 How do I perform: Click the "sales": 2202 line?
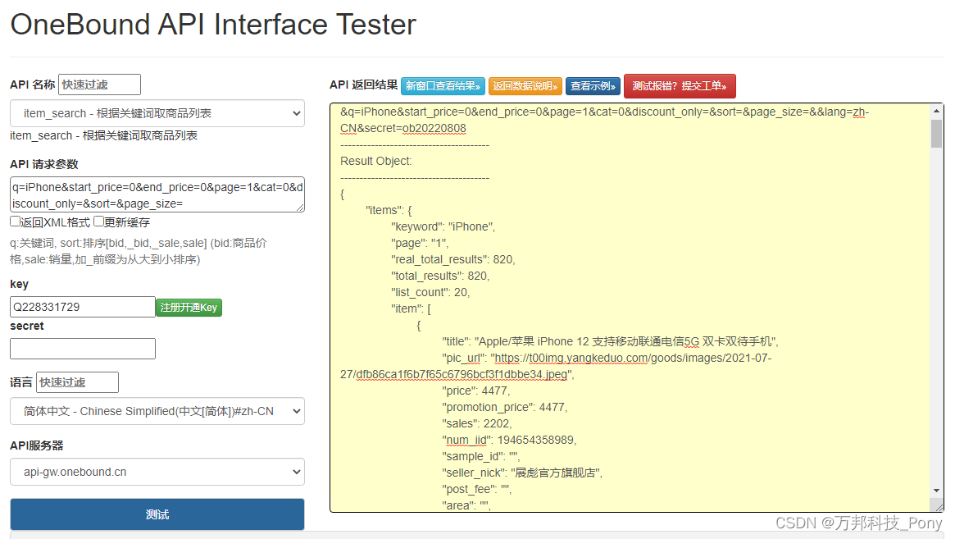477,424
